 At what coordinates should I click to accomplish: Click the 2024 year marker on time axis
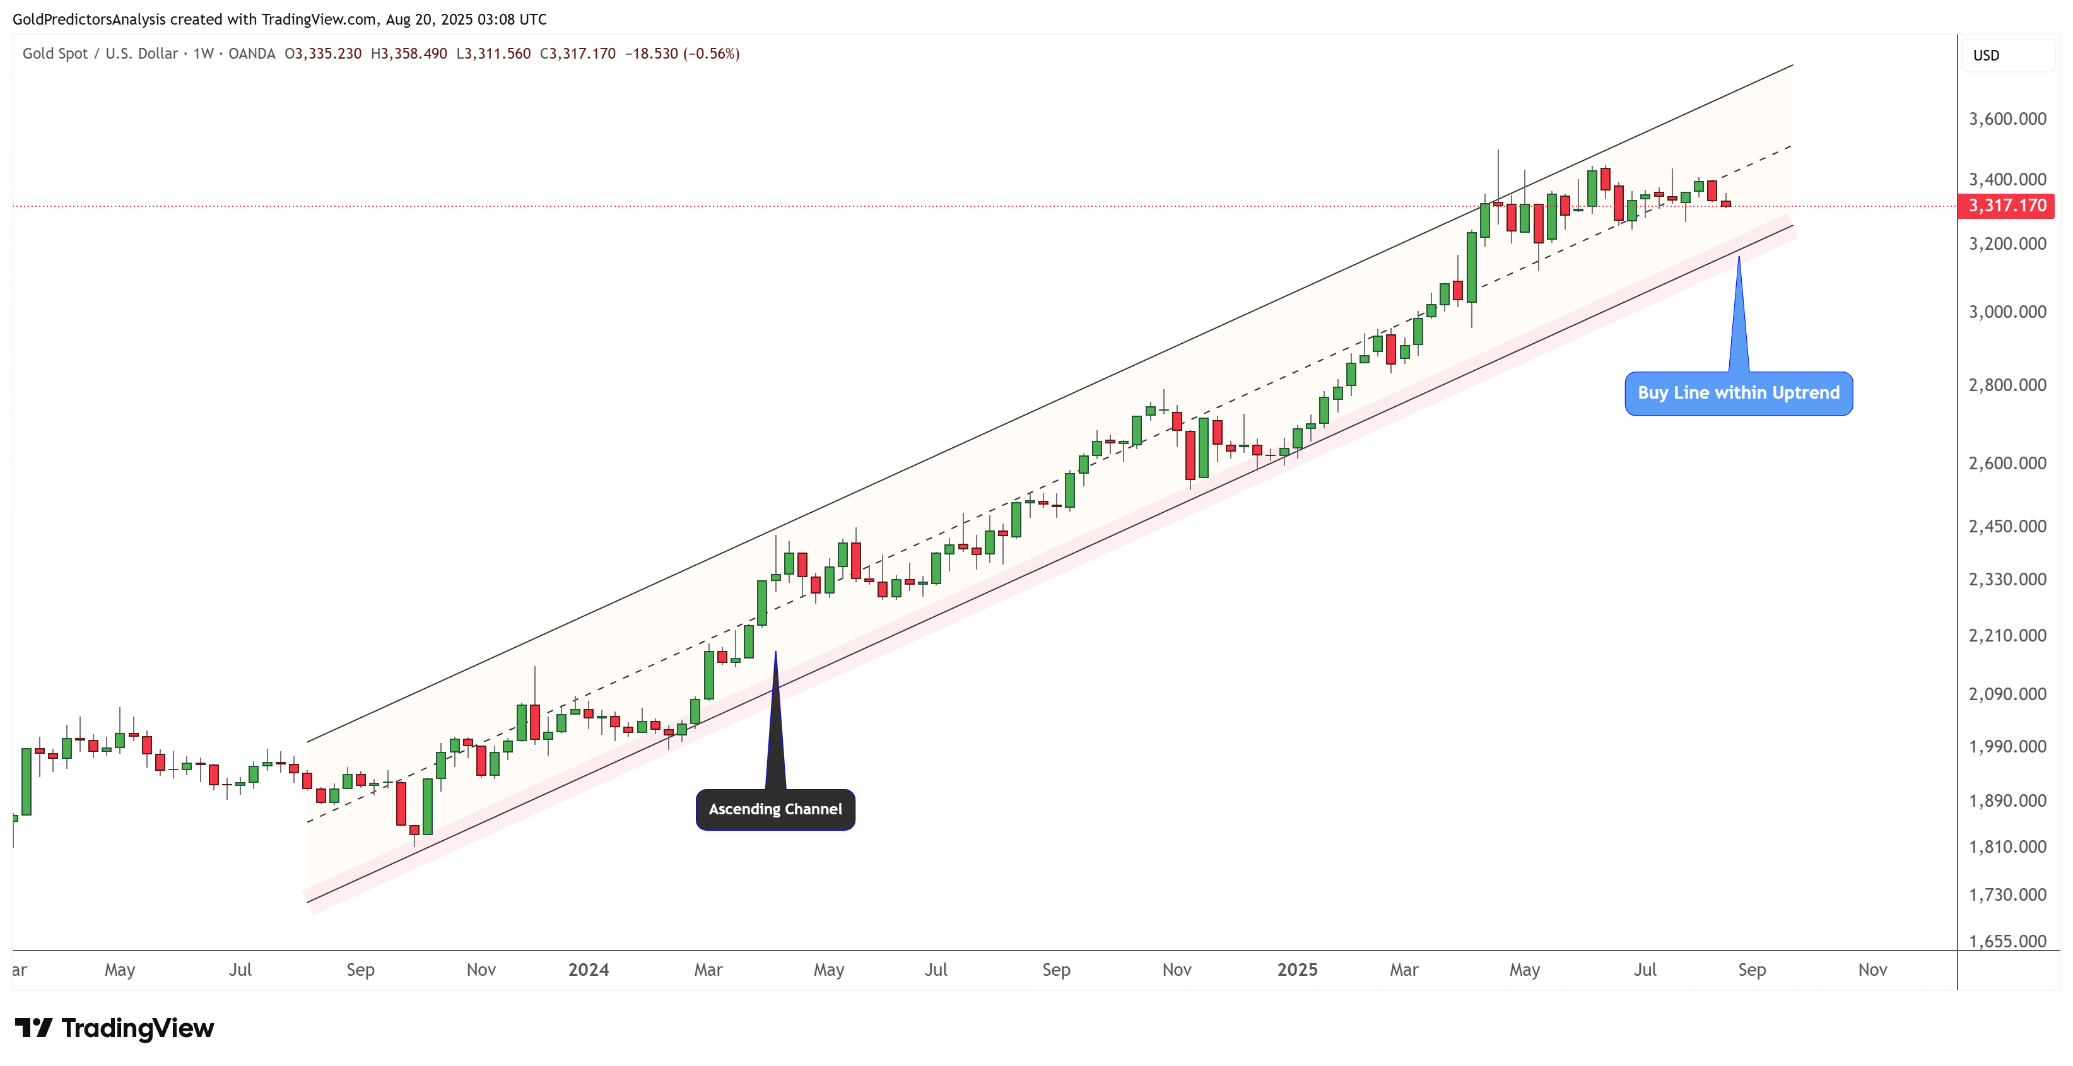[x=588, y=970]
